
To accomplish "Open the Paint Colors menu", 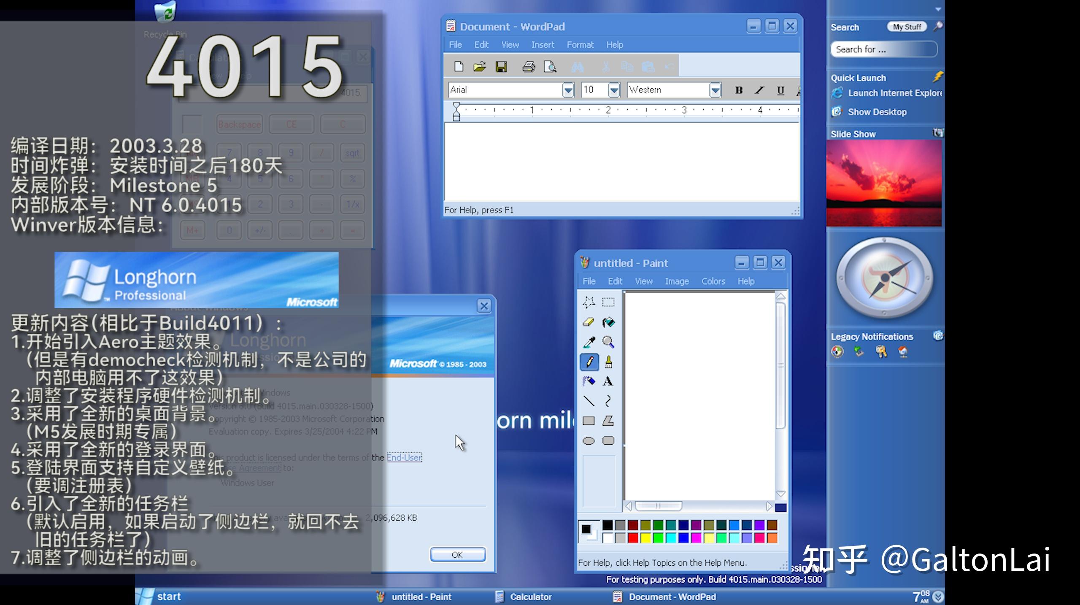I will pyautogui.click(x=713, y=281).
